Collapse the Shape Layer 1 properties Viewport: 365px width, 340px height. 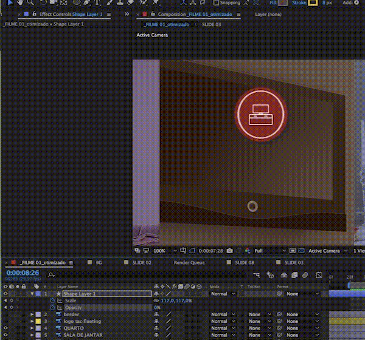[x=32, y=294]
